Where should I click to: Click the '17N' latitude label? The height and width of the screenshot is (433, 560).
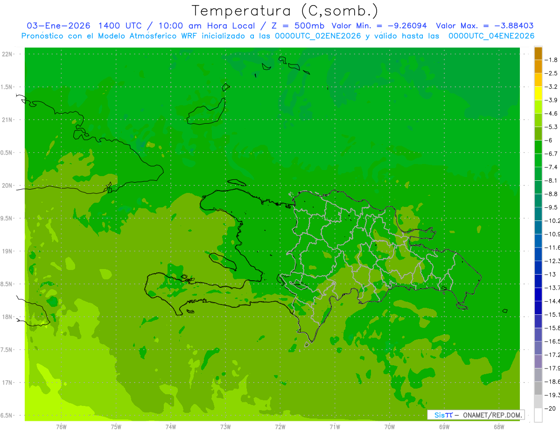pos(7,383)
